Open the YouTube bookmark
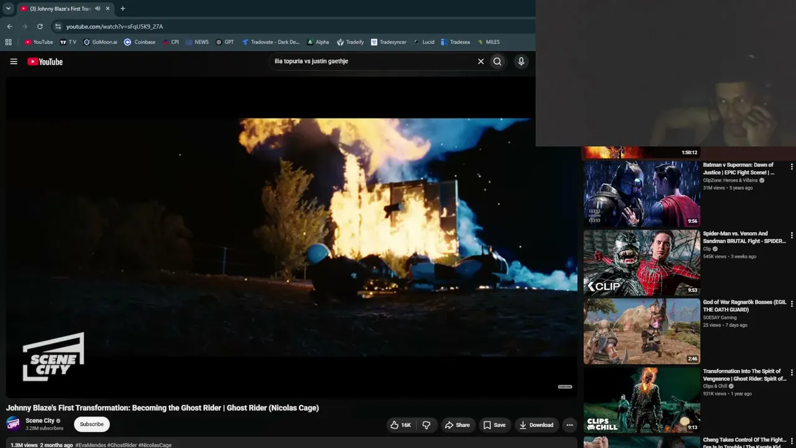Viewport: 796px width, 448px height. 39,42
